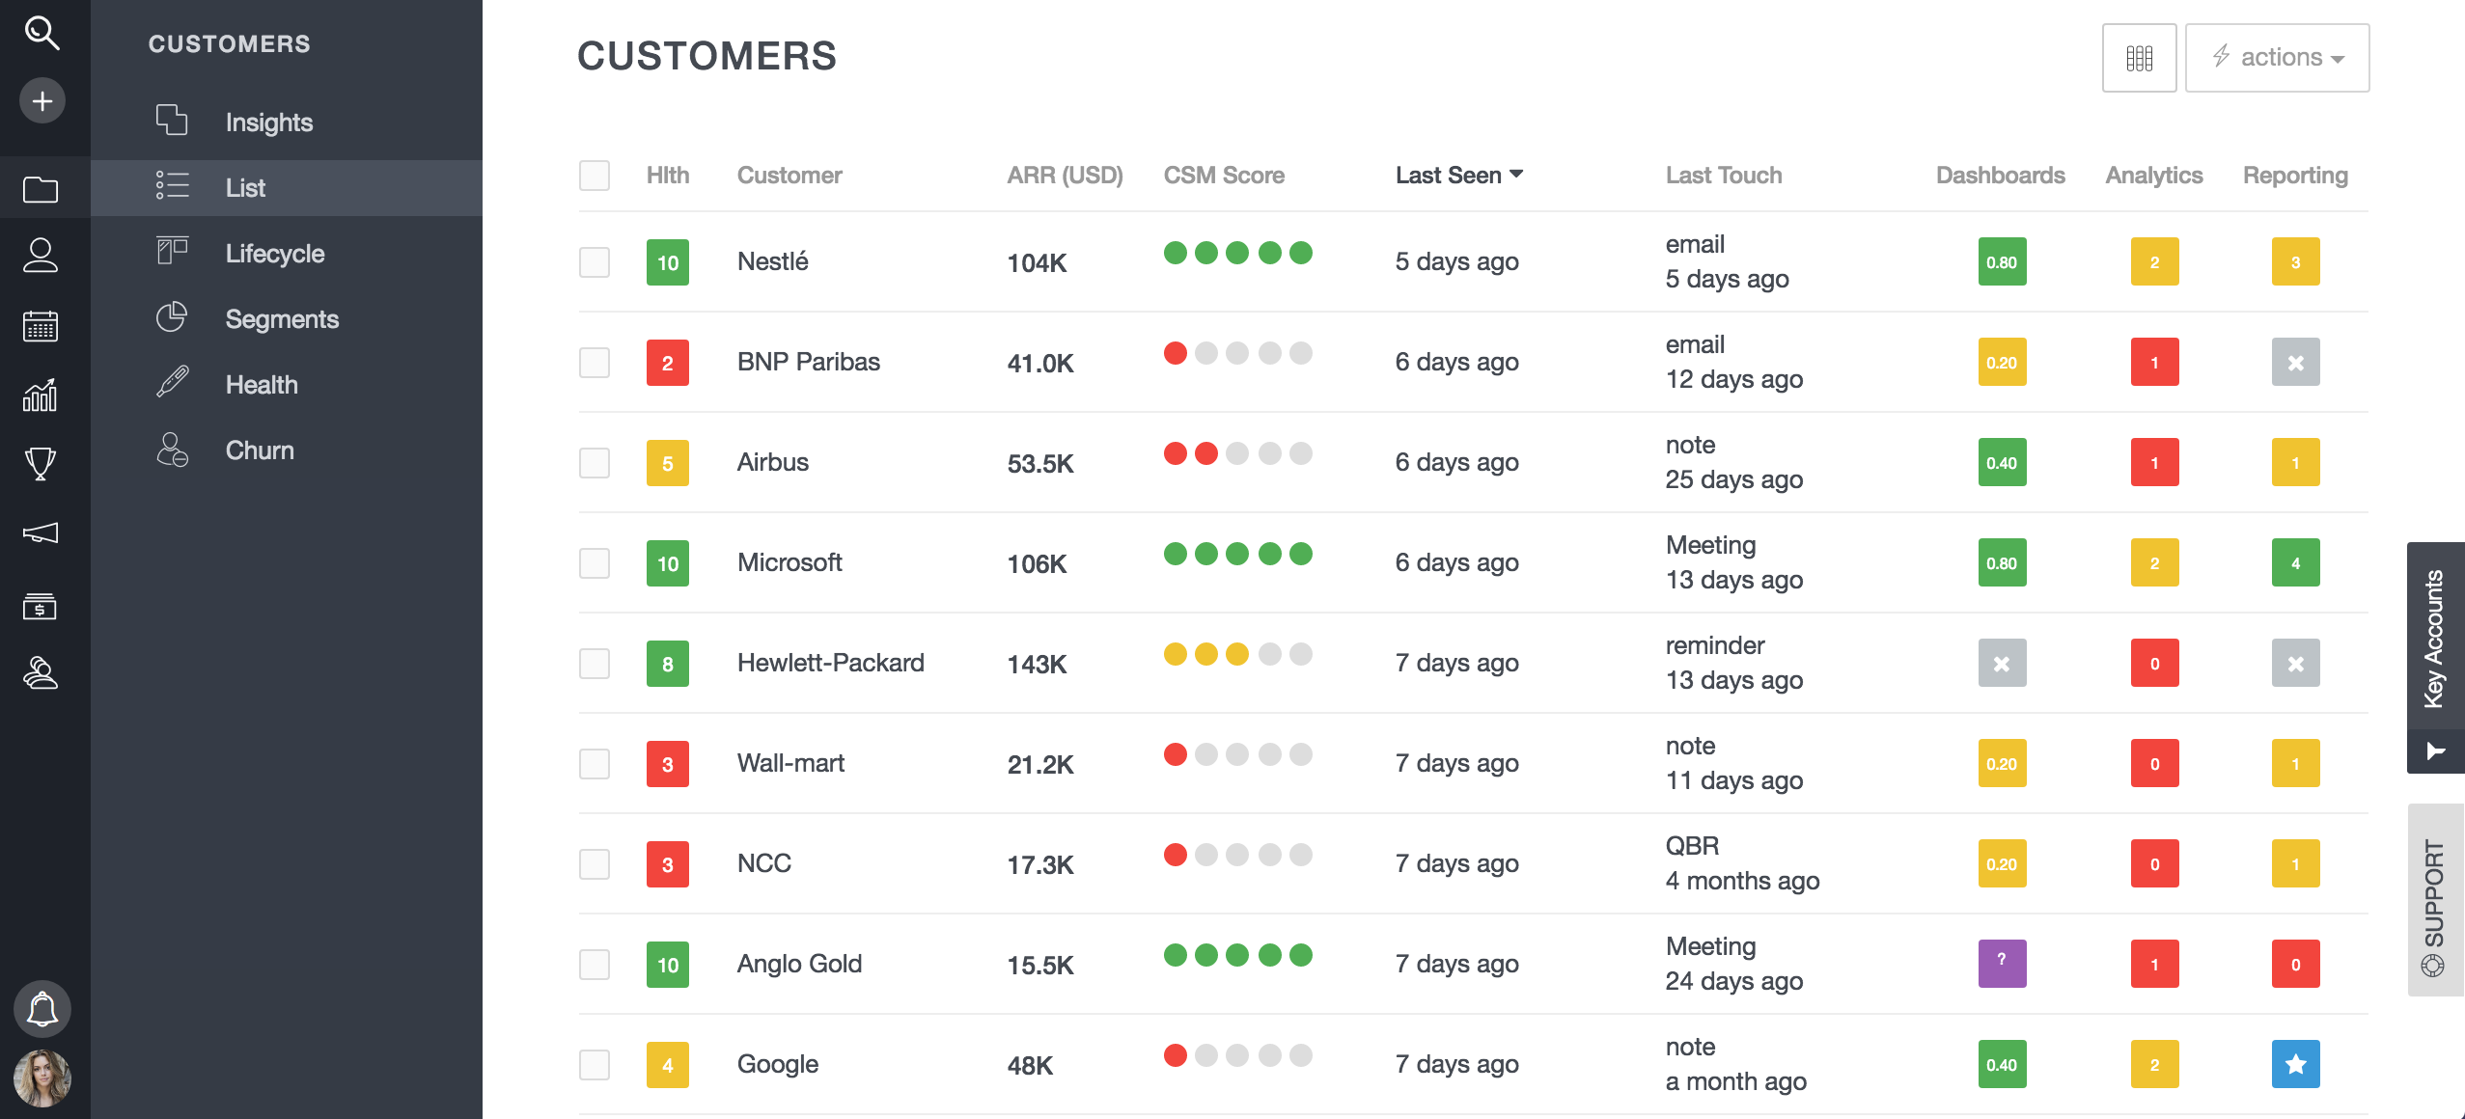Open the Hewlett-Packard customer link
The width and height of the screenshot is (2465, 1119).
click(830, 663)
